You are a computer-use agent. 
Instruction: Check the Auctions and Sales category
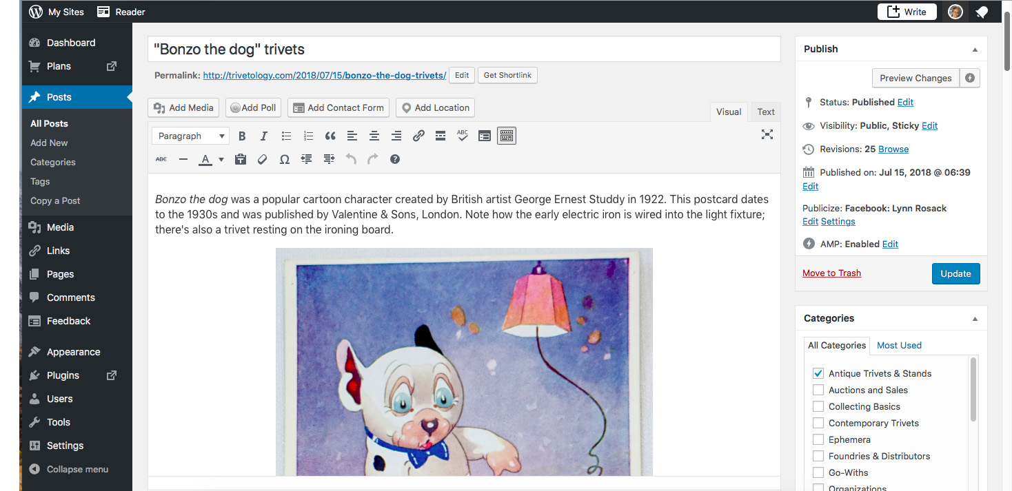click(x=818, y=390)
